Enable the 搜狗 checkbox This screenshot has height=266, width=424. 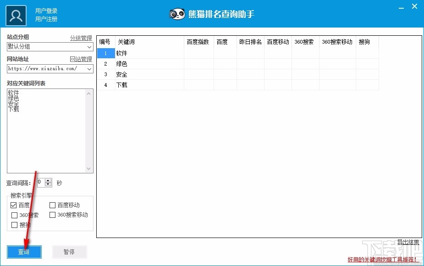pyautogui.click(x=14, y=225)
